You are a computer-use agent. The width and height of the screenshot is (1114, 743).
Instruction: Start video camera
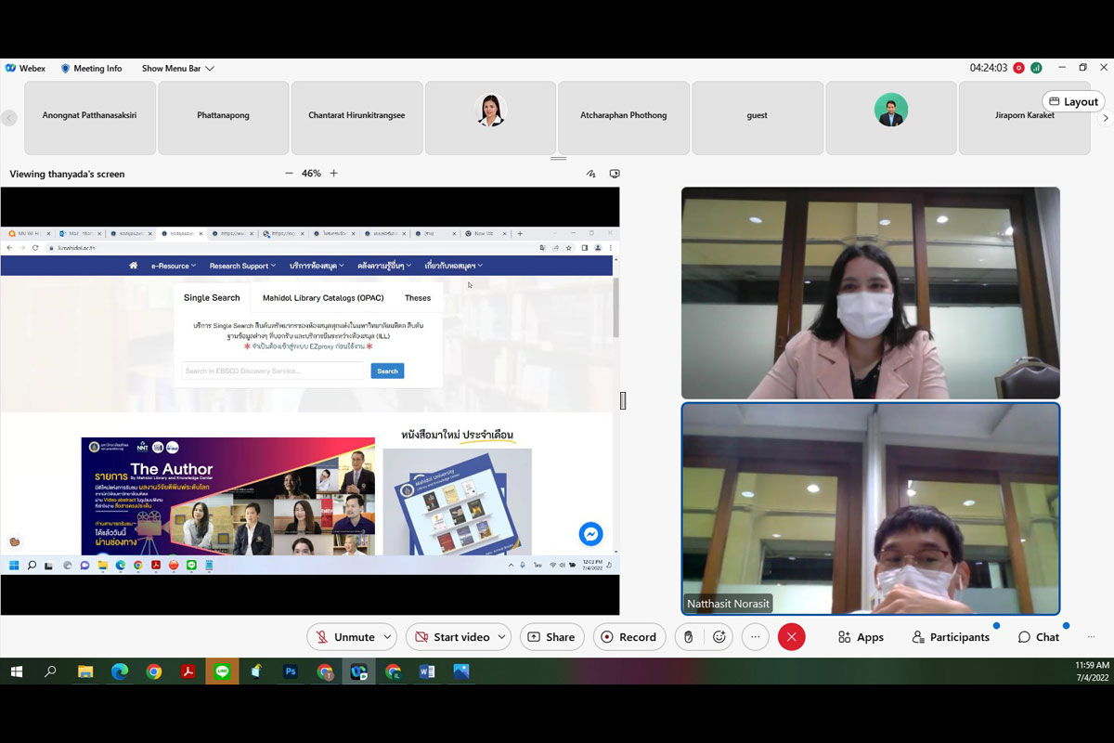[x=452, y=637]
